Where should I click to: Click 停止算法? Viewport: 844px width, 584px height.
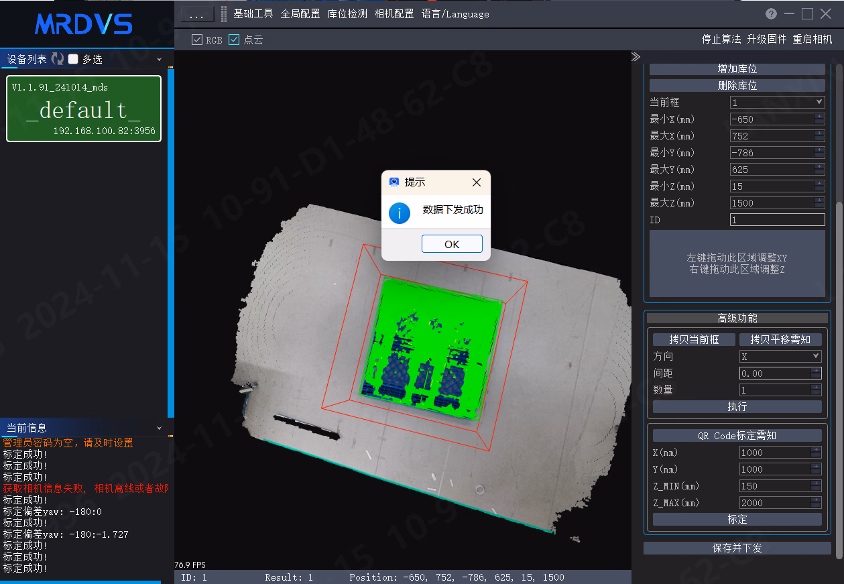pos(721,39)
